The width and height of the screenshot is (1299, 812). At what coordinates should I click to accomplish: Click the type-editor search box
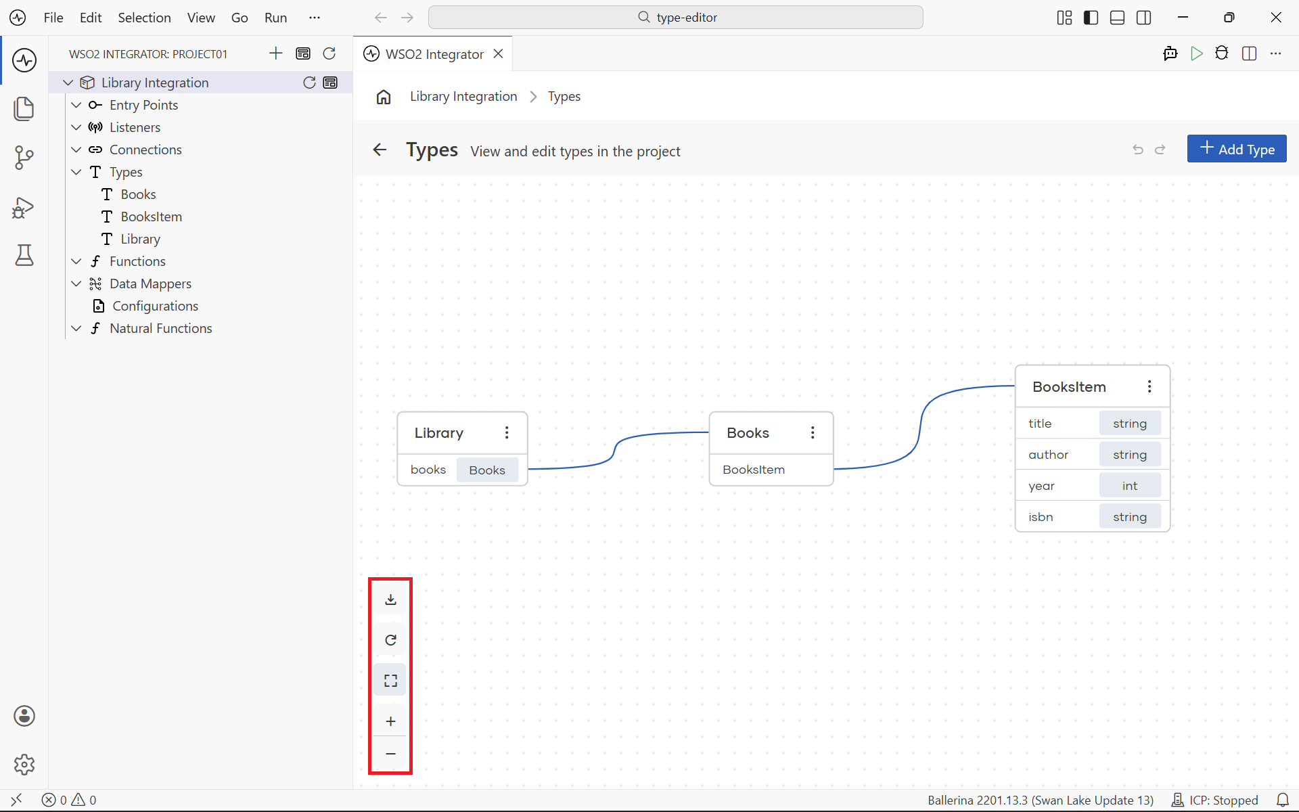pyautogui.click(x=676, y=18)
